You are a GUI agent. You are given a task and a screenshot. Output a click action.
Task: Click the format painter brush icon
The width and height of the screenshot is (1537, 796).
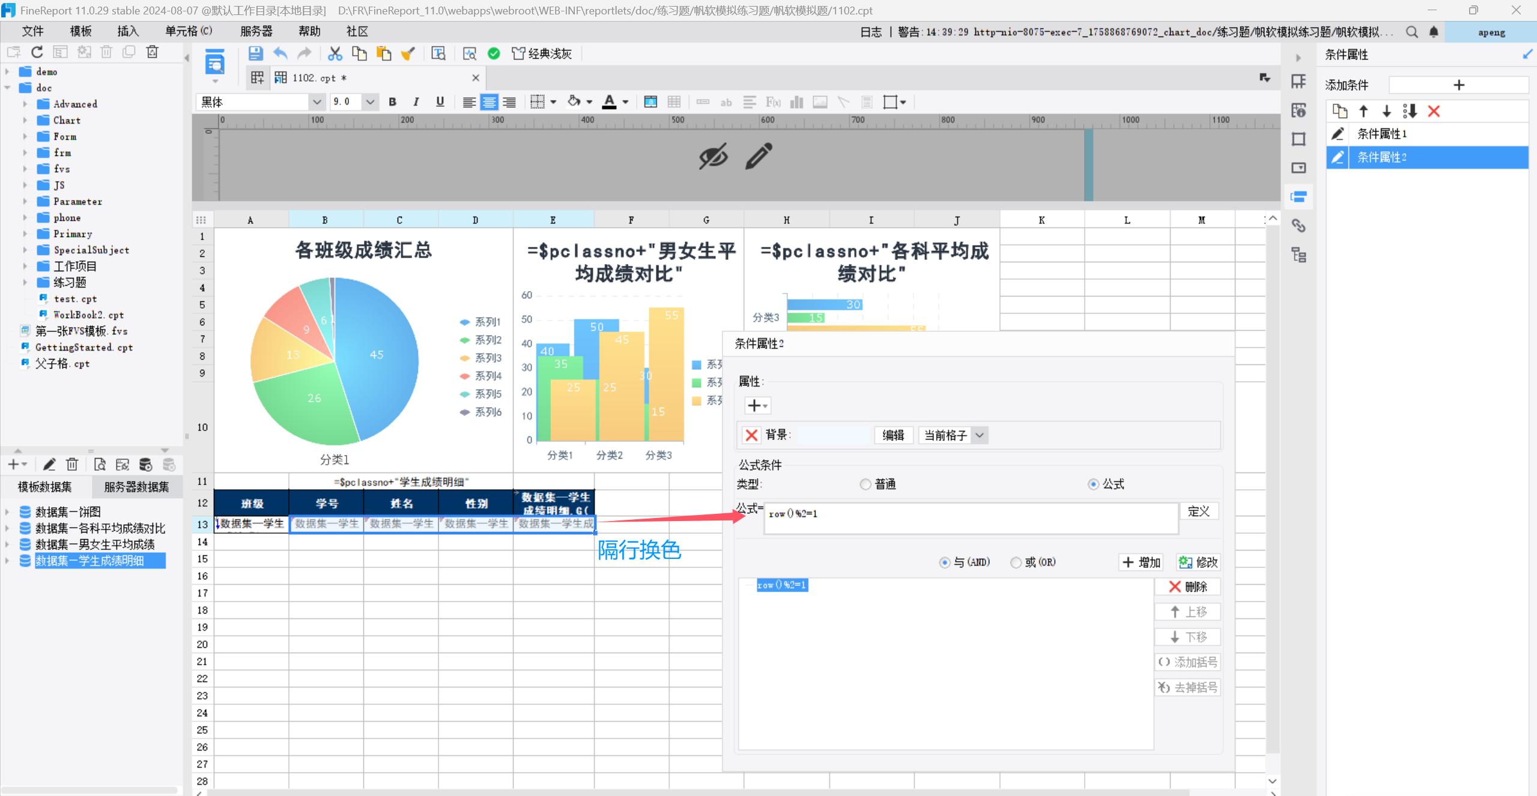408,54
